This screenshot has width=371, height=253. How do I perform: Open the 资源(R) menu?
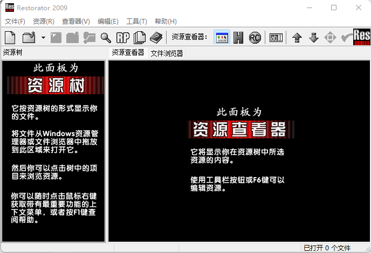pyautogui.click(x=44, y=22)
